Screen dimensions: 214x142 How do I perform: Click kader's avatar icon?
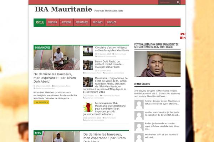(x=139, y=127)
